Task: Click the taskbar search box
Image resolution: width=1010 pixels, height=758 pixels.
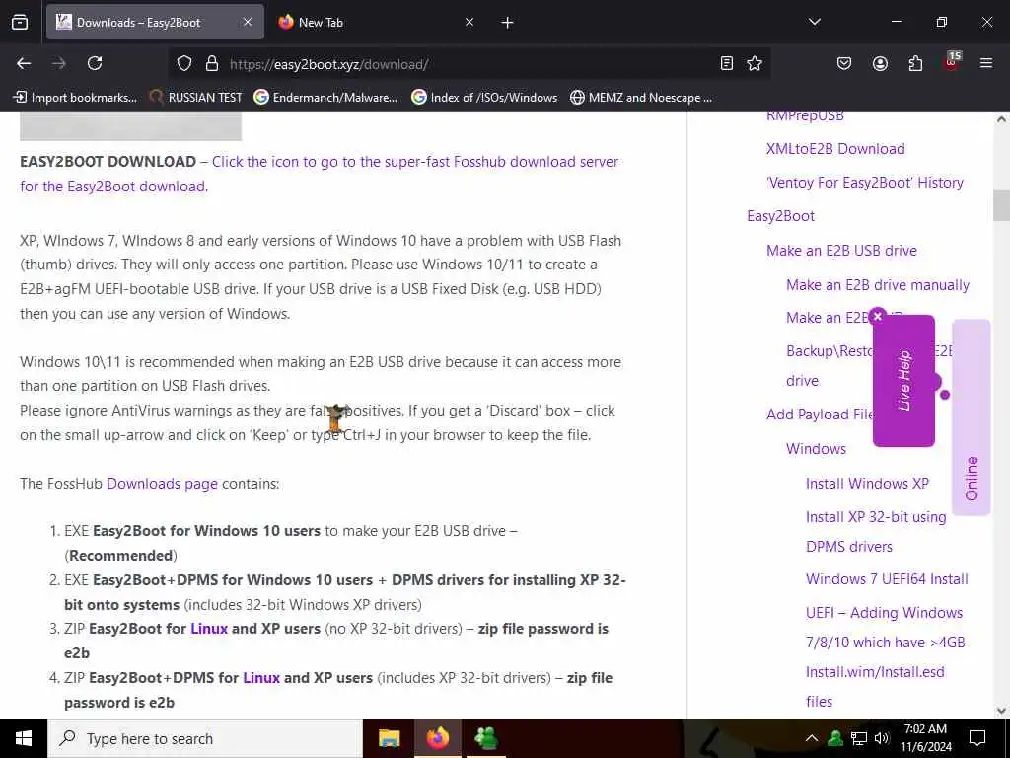Action: click(205, 738)
